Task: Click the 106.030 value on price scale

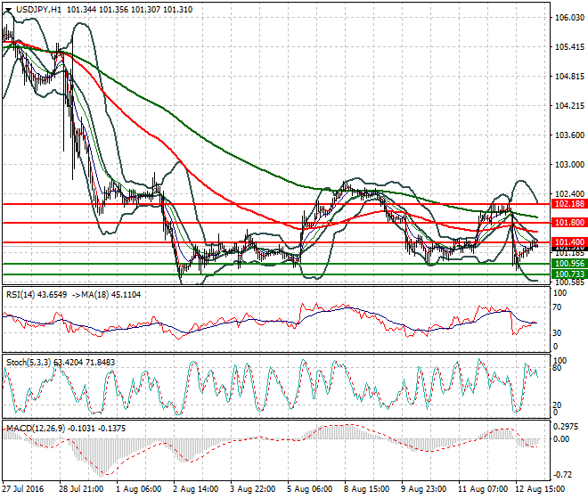Action: coord(568,18)
